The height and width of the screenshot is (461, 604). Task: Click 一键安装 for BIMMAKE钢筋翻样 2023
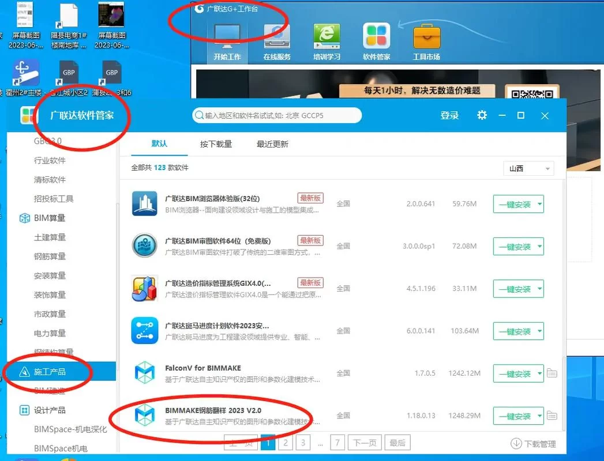[515, 415]
